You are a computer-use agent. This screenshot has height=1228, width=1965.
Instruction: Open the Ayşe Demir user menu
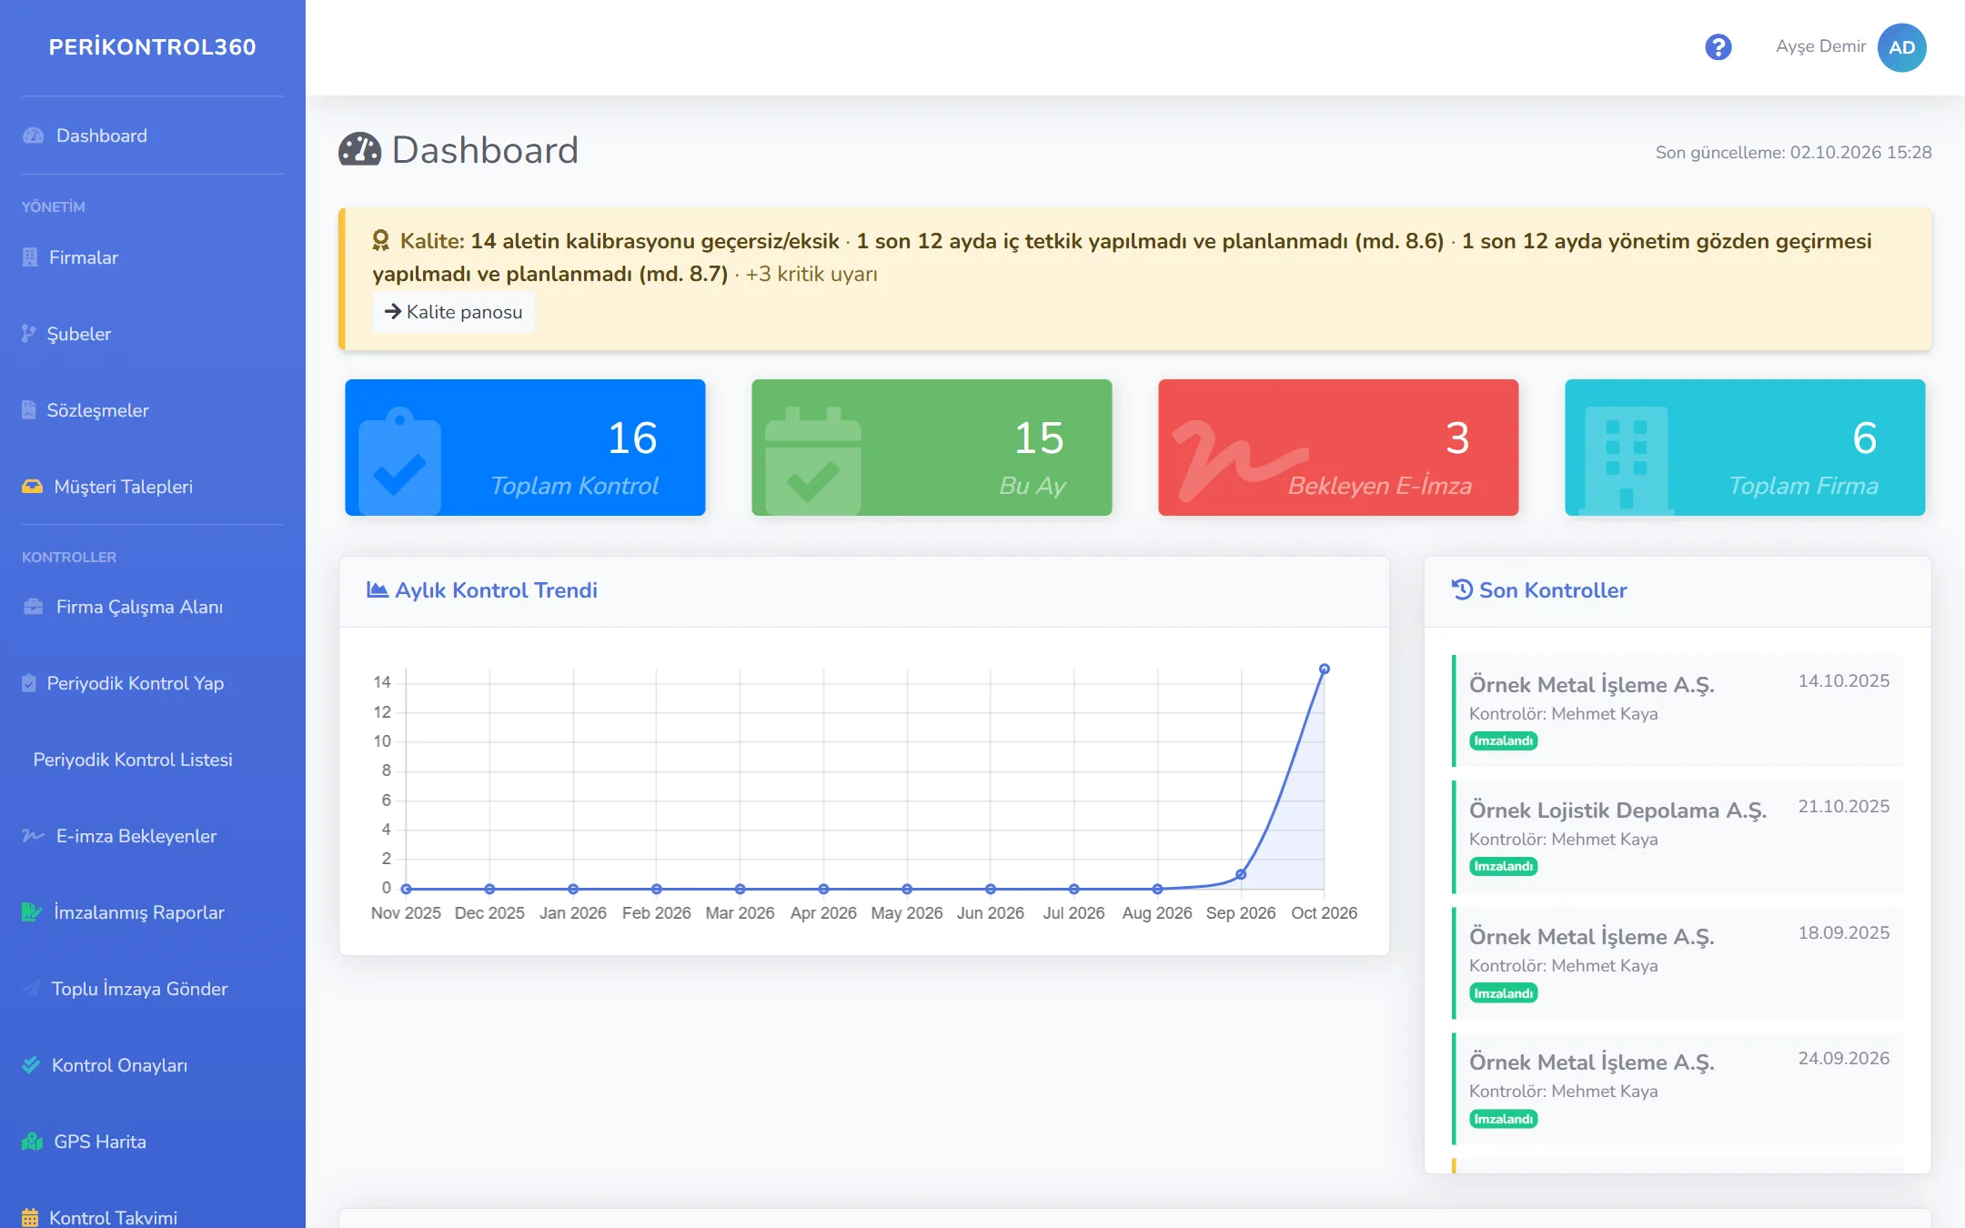tap(1850, 47)
